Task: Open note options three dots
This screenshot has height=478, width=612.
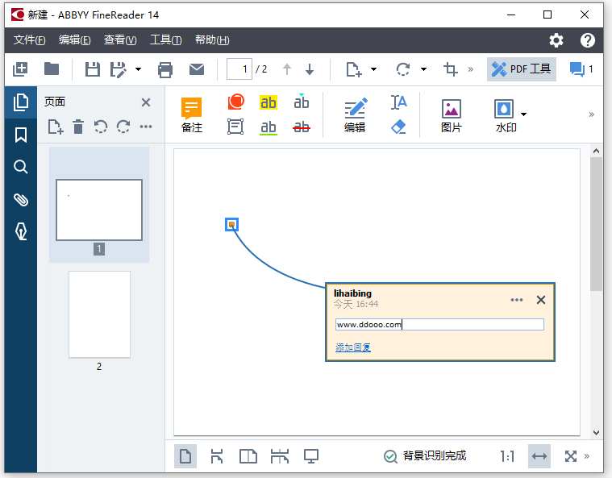Action: click(x=517, y=300)
